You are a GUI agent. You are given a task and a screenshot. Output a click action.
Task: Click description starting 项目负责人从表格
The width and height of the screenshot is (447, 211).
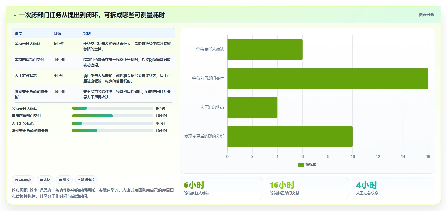(127, 78)
